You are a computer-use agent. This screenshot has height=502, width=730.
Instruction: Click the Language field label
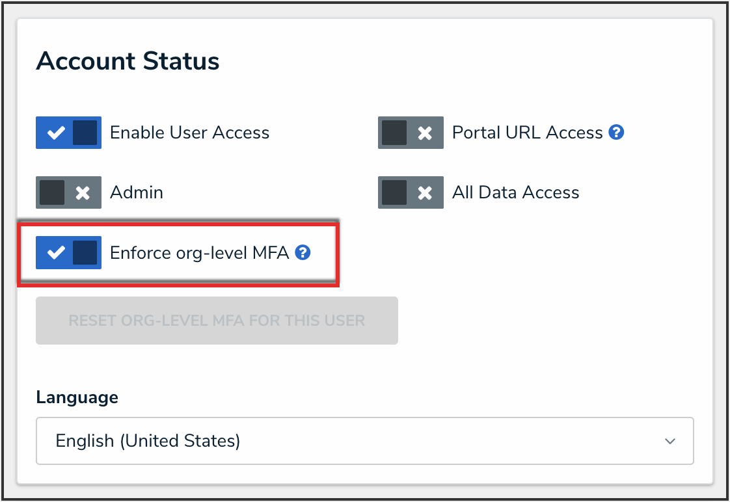(77, 397)
